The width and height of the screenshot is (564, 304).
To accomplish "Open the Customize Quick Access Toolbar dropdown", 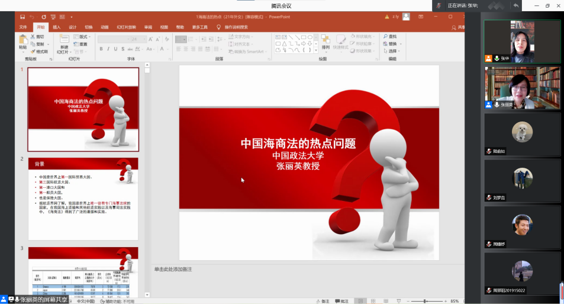I will tap(72, 17).
